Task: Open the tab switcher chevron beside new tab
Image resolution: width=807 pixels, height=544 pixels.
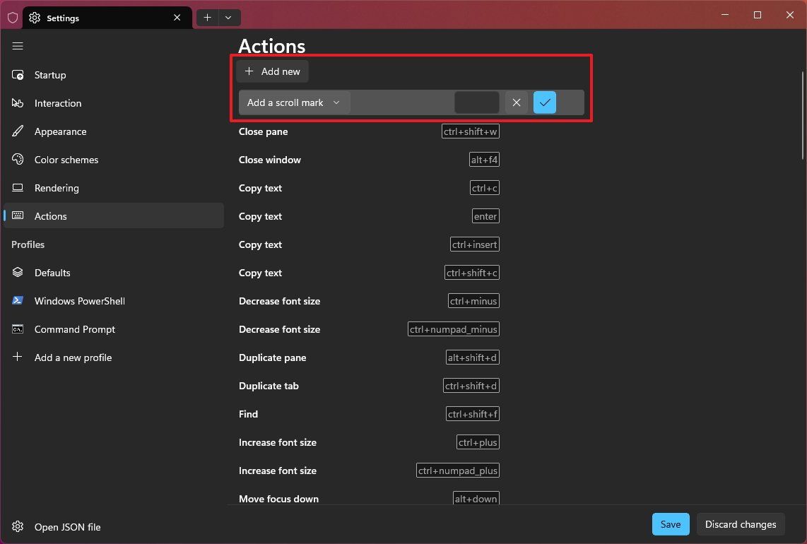Action: 228,17
